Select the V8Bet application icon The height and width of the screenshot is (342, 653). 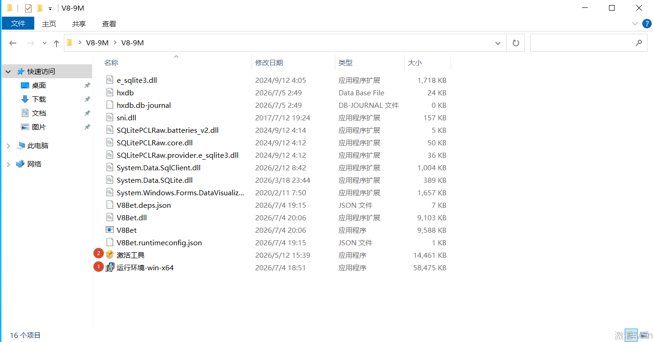click(110, 230)
